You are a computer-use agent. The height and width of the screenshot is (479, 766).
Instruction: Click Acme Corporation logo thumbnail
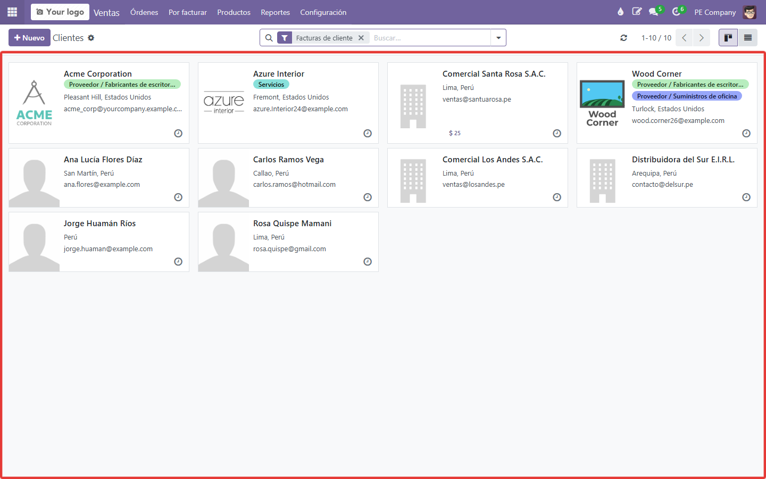[x=34, y=103]
